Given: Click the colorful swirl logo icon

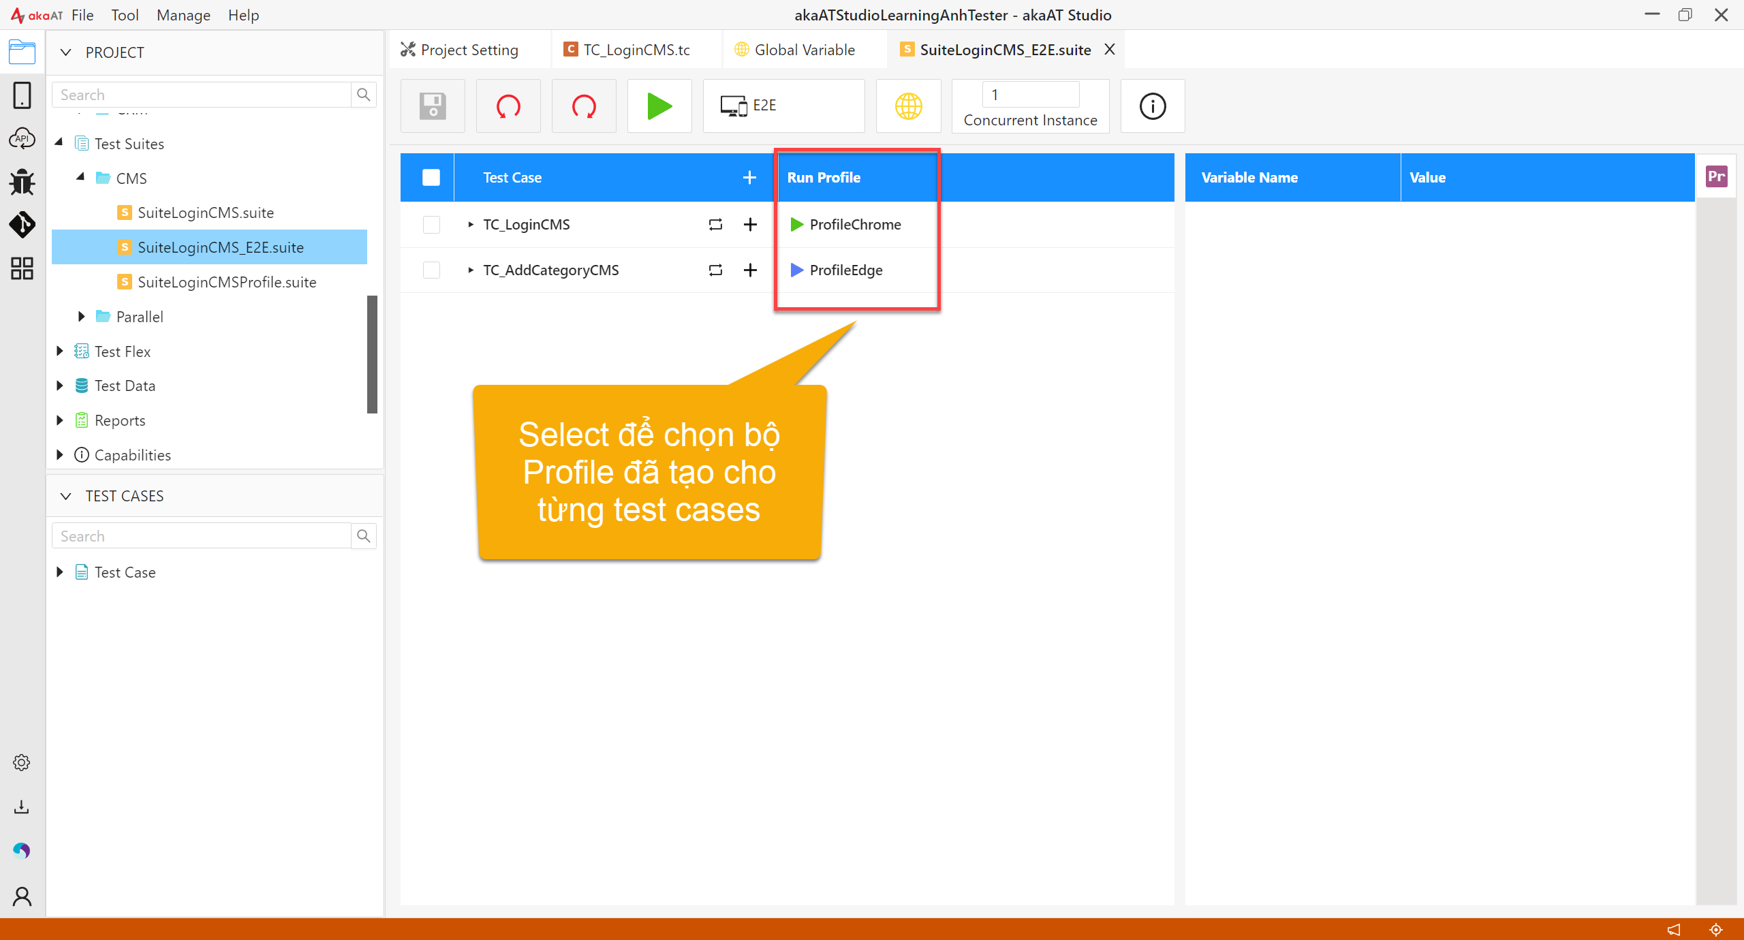Looking at the screenshot, I should (22, 850).
